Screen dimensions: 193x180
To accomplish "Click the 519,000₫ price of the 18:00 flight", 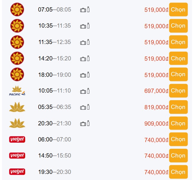I will point(156,75).
